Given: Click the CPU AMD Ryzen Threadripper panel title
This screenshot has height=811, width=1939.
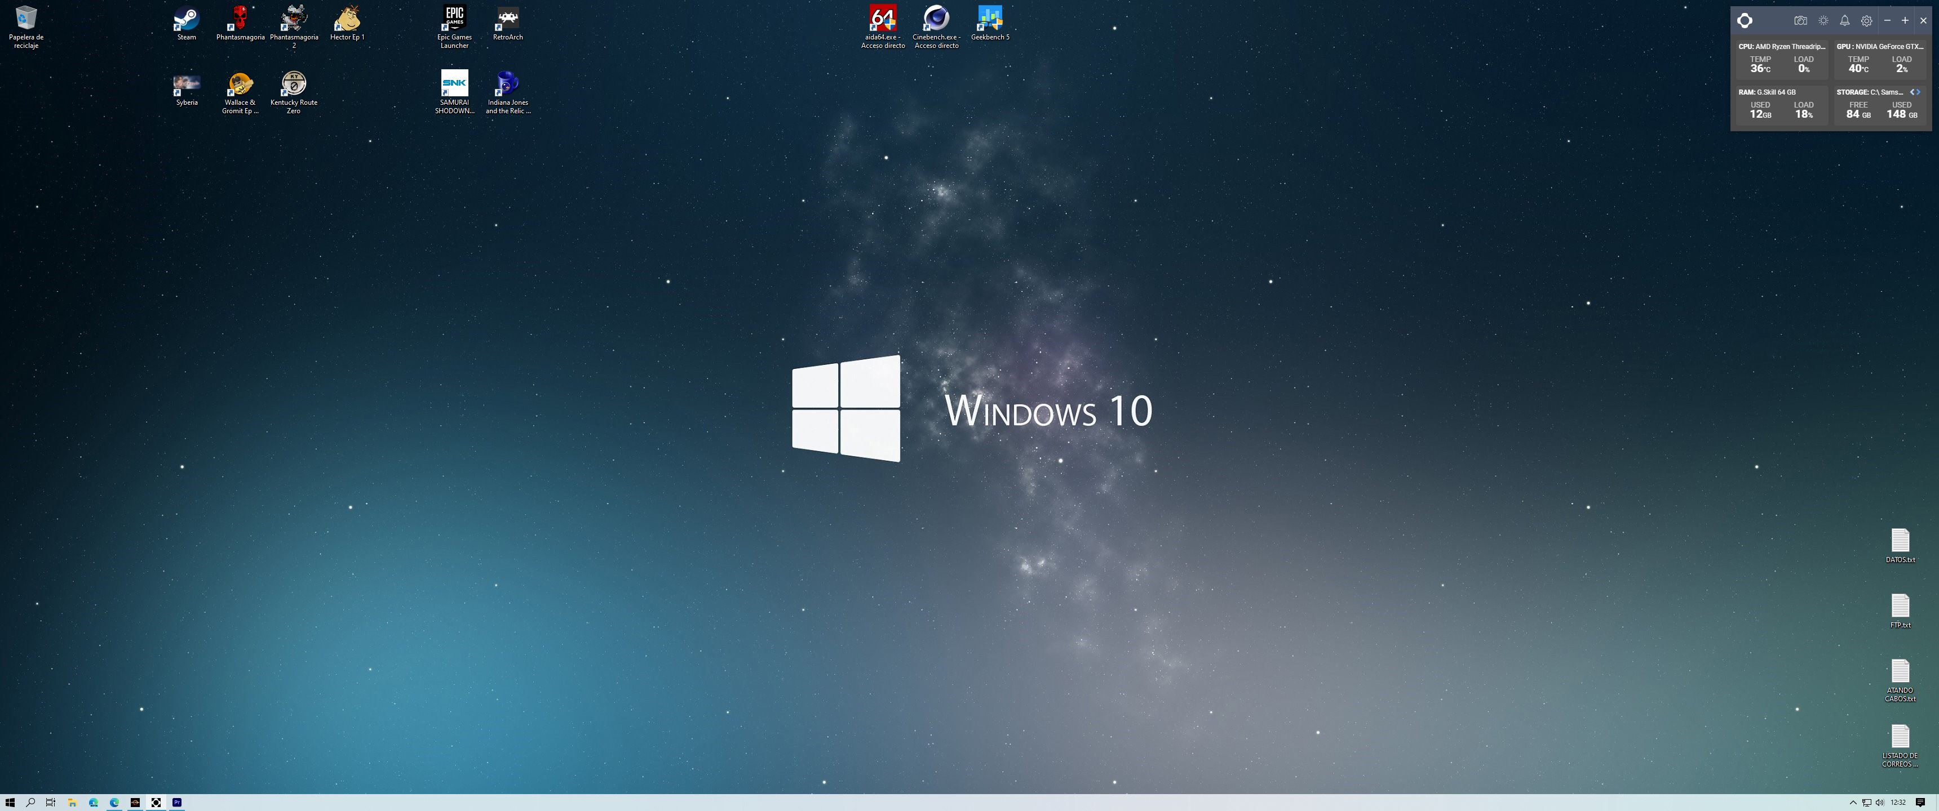Looking at the screenshot, I should 1782,47.
